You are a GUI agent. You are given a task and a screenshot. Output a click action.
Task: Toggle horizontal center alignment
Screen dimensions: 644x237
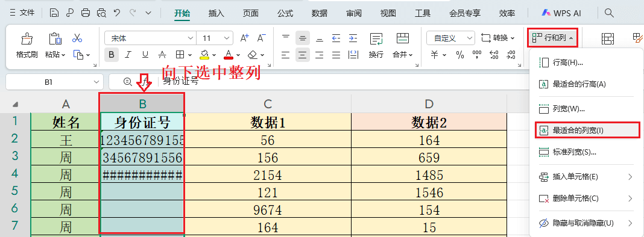click(302, 55)
